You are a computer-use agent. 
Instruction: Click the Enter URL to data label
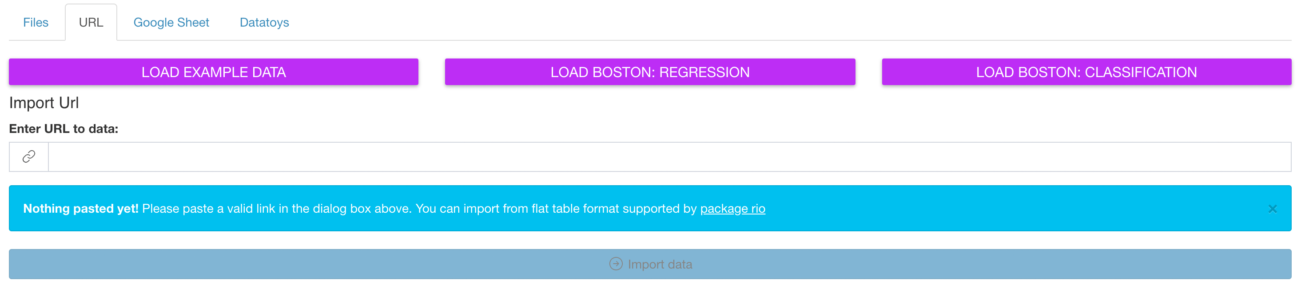pos(64,129)
